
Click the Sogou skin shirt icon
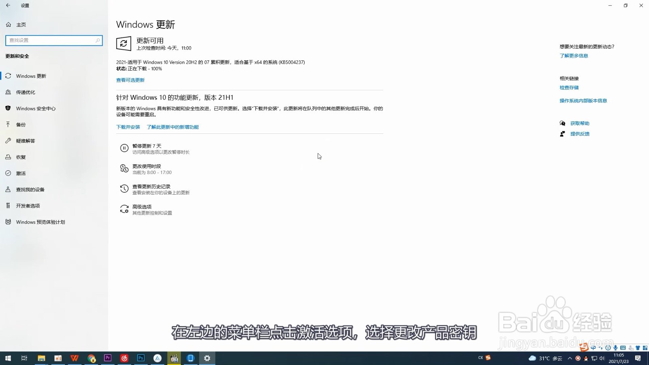pos(638,348)
